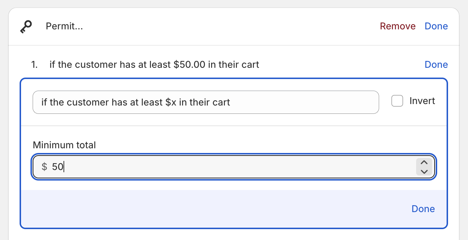Click Done in the Permit header
This screenshot has height=240, width=468.
pyautogui.click(x=436, y=26)
